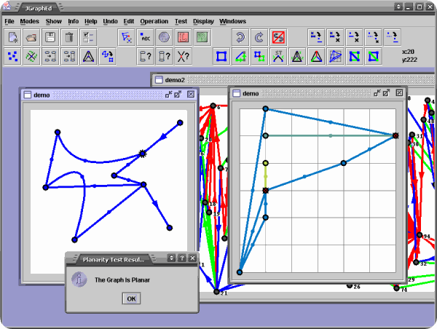Click the up-down arrows button on Planarity dialog

click(171, 258)
